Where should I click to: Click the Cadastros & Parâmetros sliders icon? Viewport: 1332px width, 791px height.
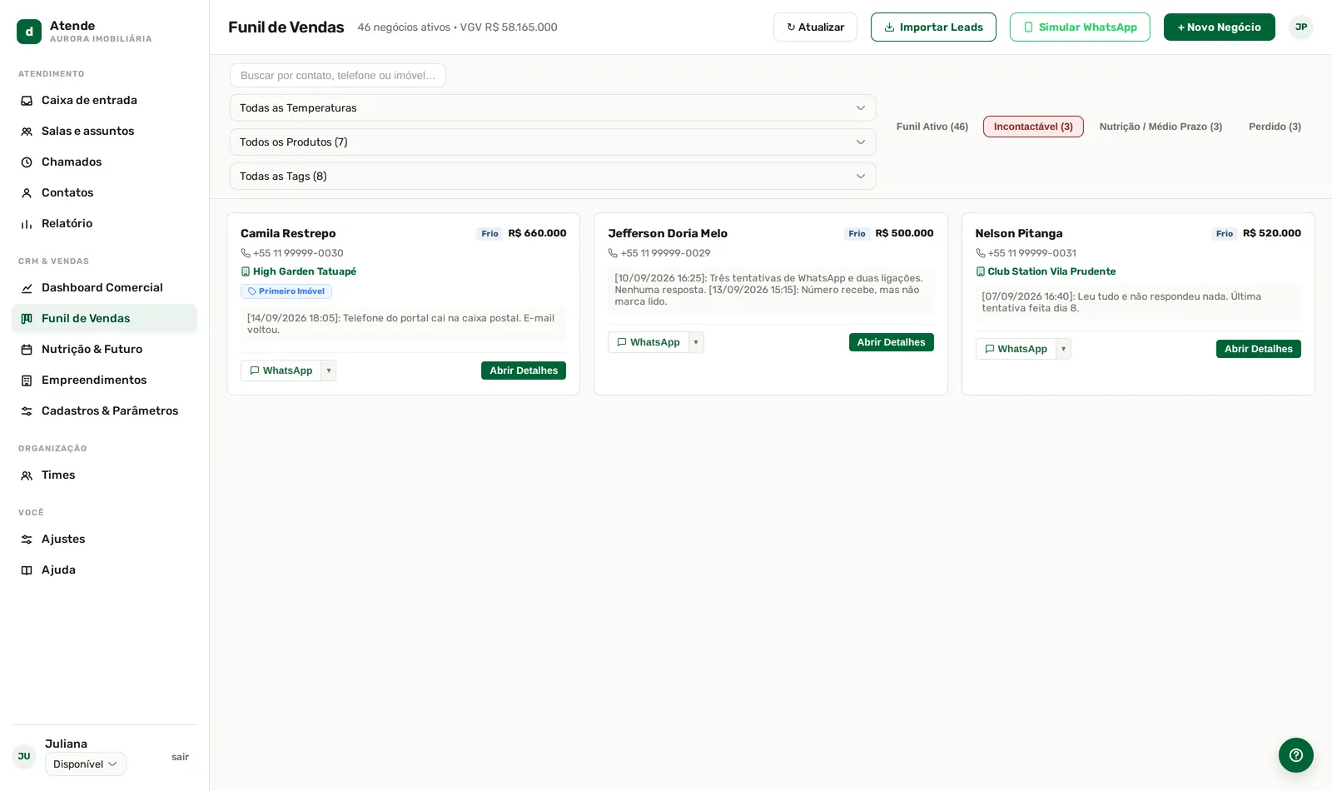[27, 411]
